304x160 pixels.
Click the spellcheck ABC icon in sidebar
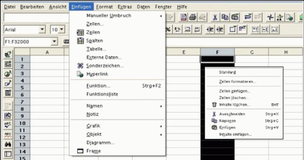8,124
